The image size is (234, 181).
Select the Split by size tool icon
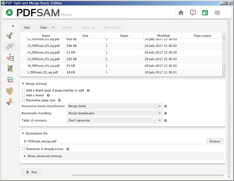coord(10,102)
